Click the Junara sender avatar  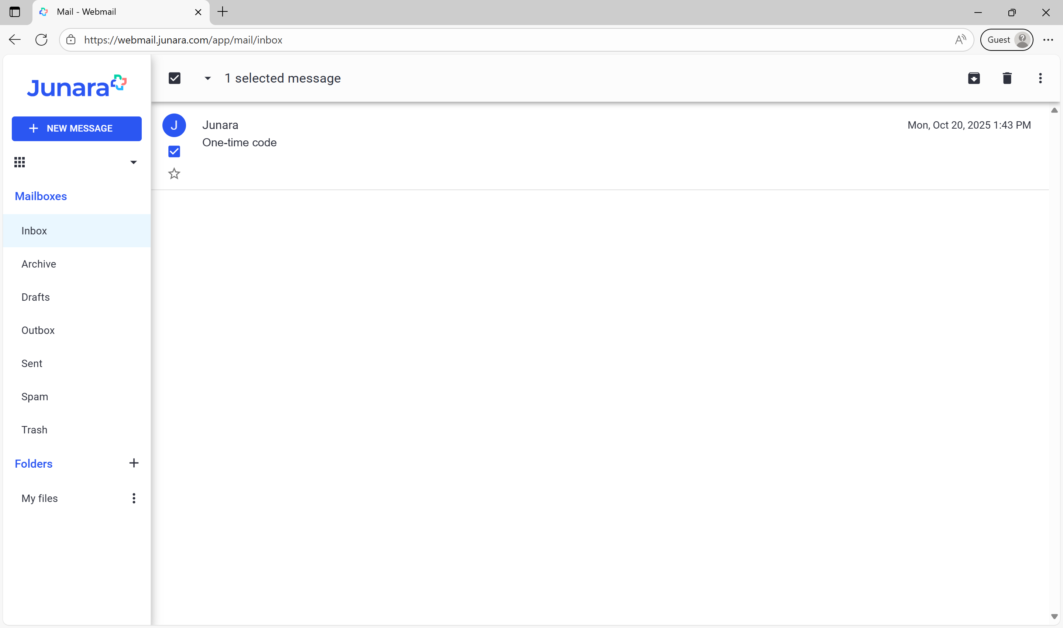click(x=174, y=125)
